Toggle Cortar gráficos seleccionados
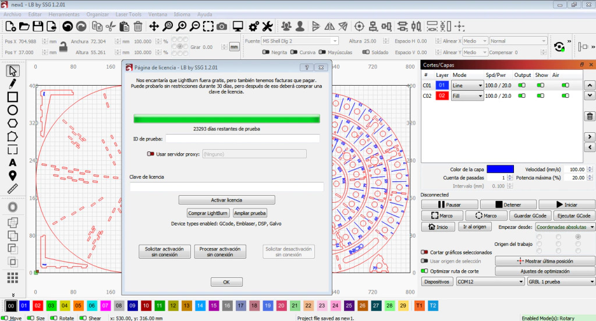596x321 pixels. point(424,252)
